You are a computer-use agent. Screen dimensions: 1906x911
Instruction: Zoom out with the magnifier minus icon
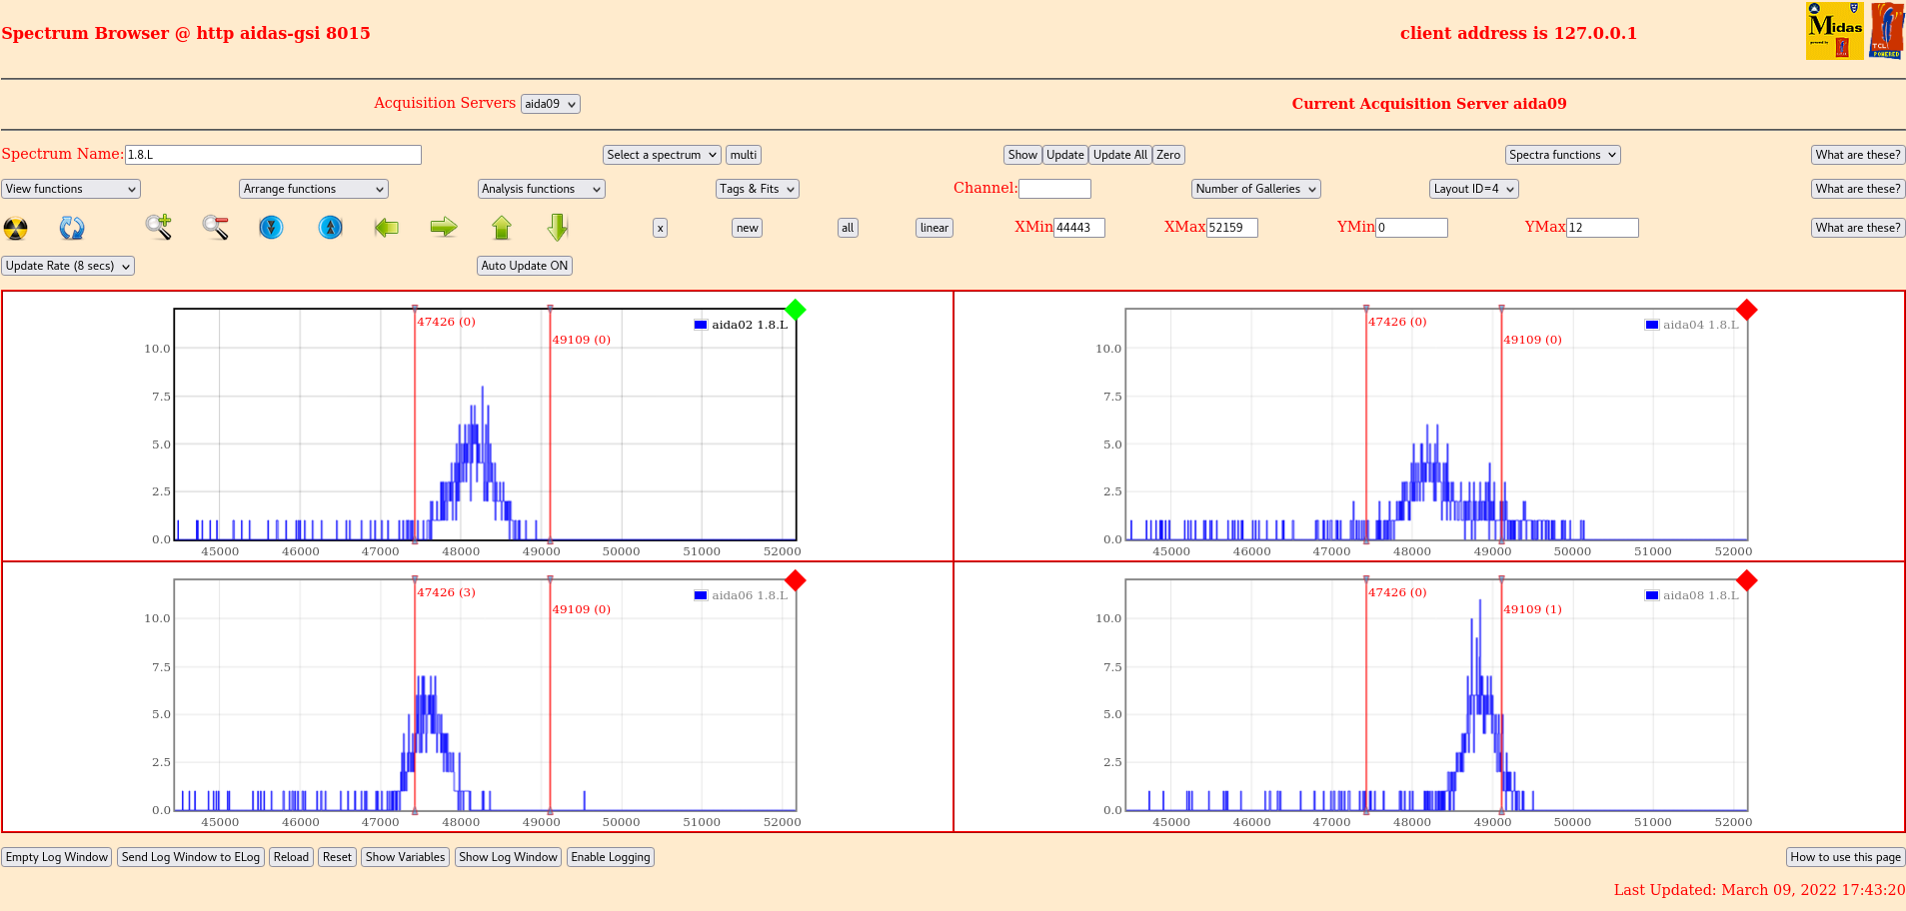coord(215,228)
